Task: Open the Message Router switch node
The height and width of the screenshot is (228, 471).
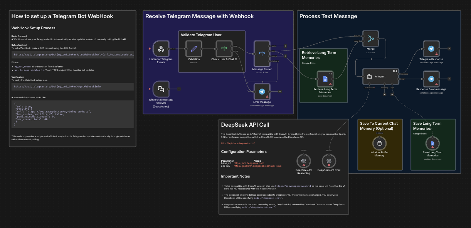Action: 262,54
